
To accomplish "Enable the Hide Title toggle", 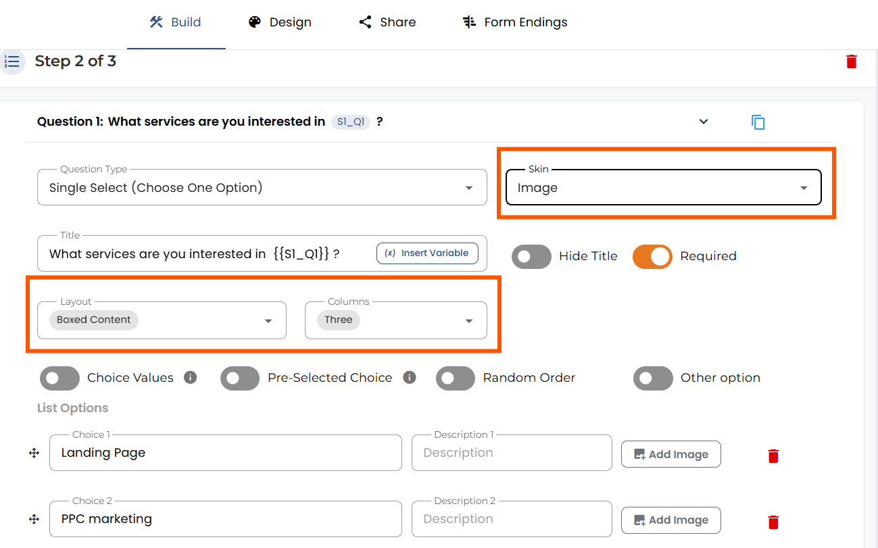I will point(531,256).
